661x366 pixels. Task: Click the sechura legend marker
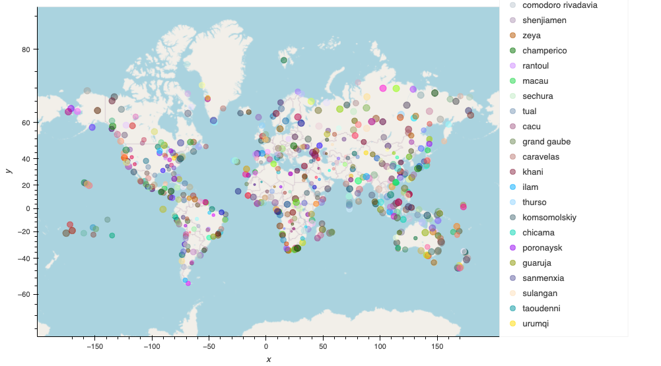[x=512, y=96]
